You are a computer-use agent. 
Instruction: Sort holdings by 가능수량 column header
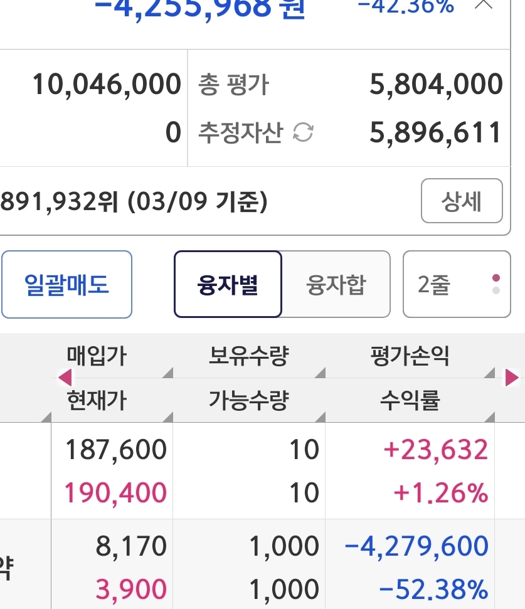pos(248,400)
